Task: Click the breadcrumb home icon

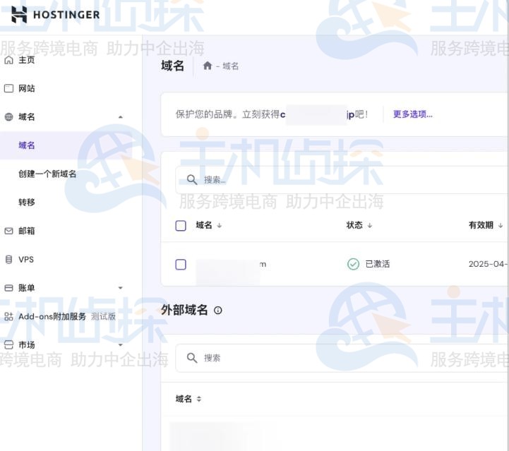Action: tap(208, 66)
